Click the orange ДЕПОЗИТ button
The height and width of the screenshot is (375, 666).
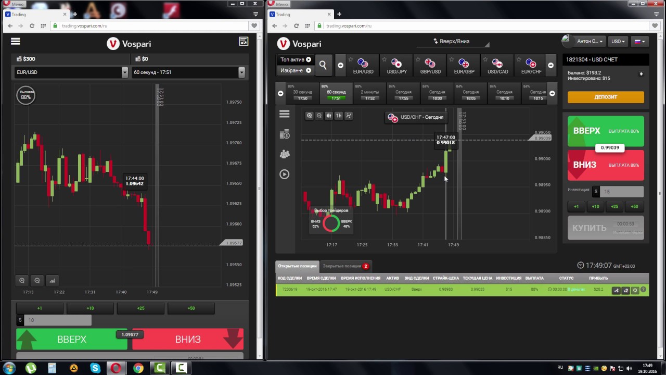tap(606, 97)
